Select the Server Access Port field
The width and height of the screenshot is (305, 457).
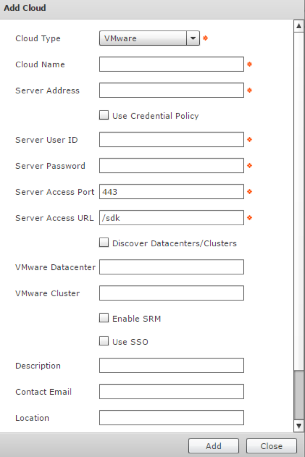coord(171,191)
